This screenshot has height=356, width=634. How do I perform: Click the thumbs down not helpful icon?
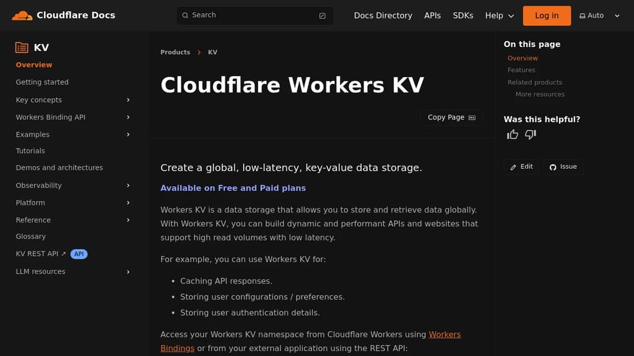(531, 134)
